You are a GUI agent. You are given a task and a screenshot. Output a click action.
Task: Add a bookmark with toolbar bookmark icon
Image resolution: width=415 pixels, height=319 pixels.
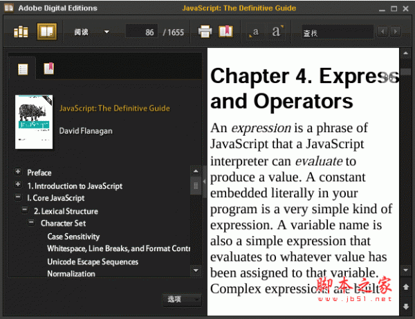tap(225, 31)
